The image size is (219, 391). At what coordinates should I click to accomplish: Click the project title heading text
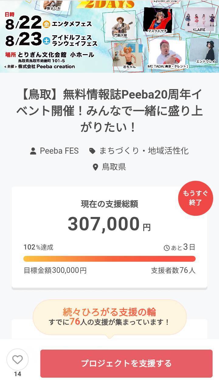click(x=109, y=111)
